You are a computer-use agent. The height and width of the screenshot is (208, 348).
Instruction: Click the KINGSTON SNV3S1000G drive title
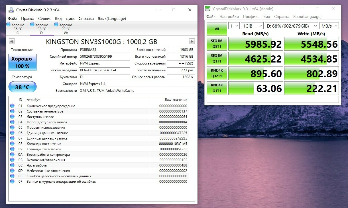point(101,41)
